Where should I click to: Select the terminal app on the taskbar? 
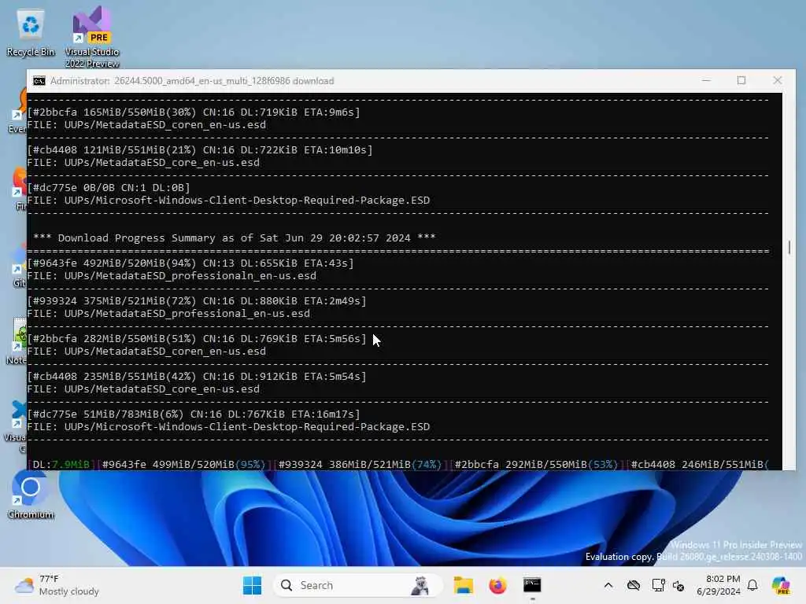[x=532, y=585]
